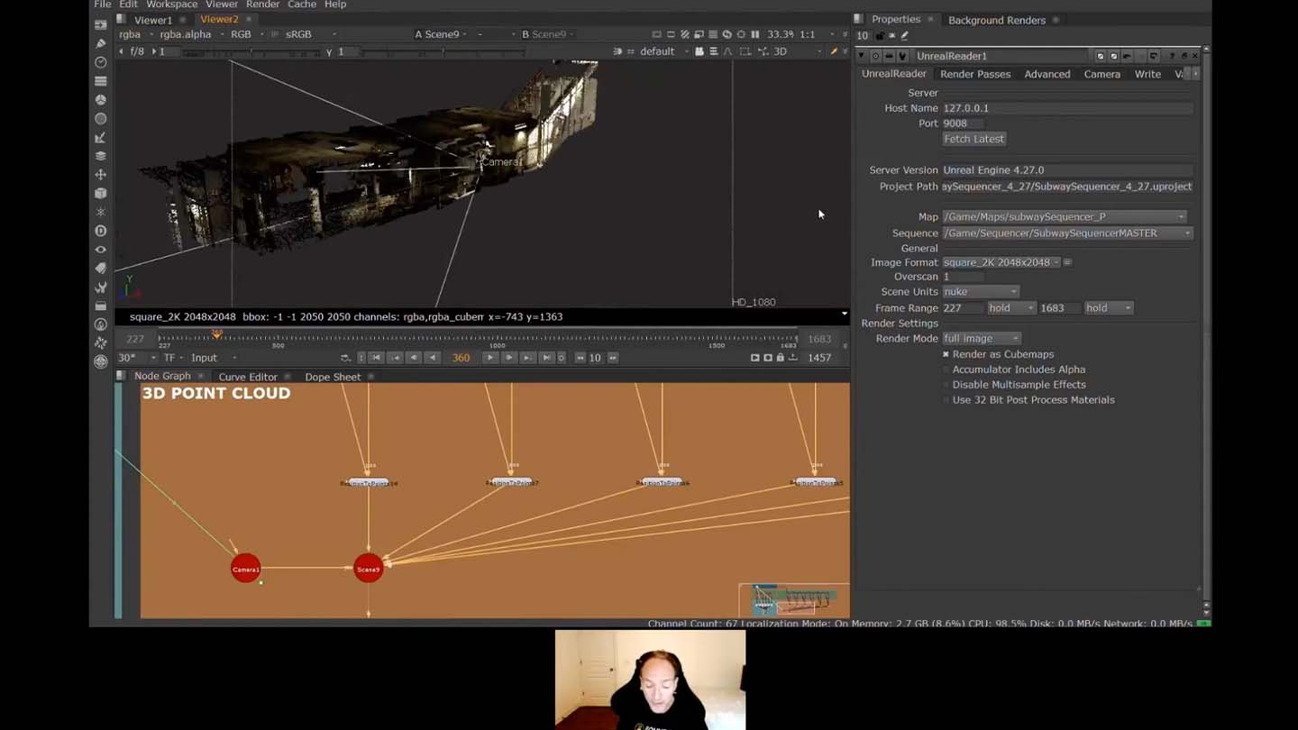Open the 3D nodes cube icon
This screenshot has height=730, width=1298.
[x=100, y=193]
